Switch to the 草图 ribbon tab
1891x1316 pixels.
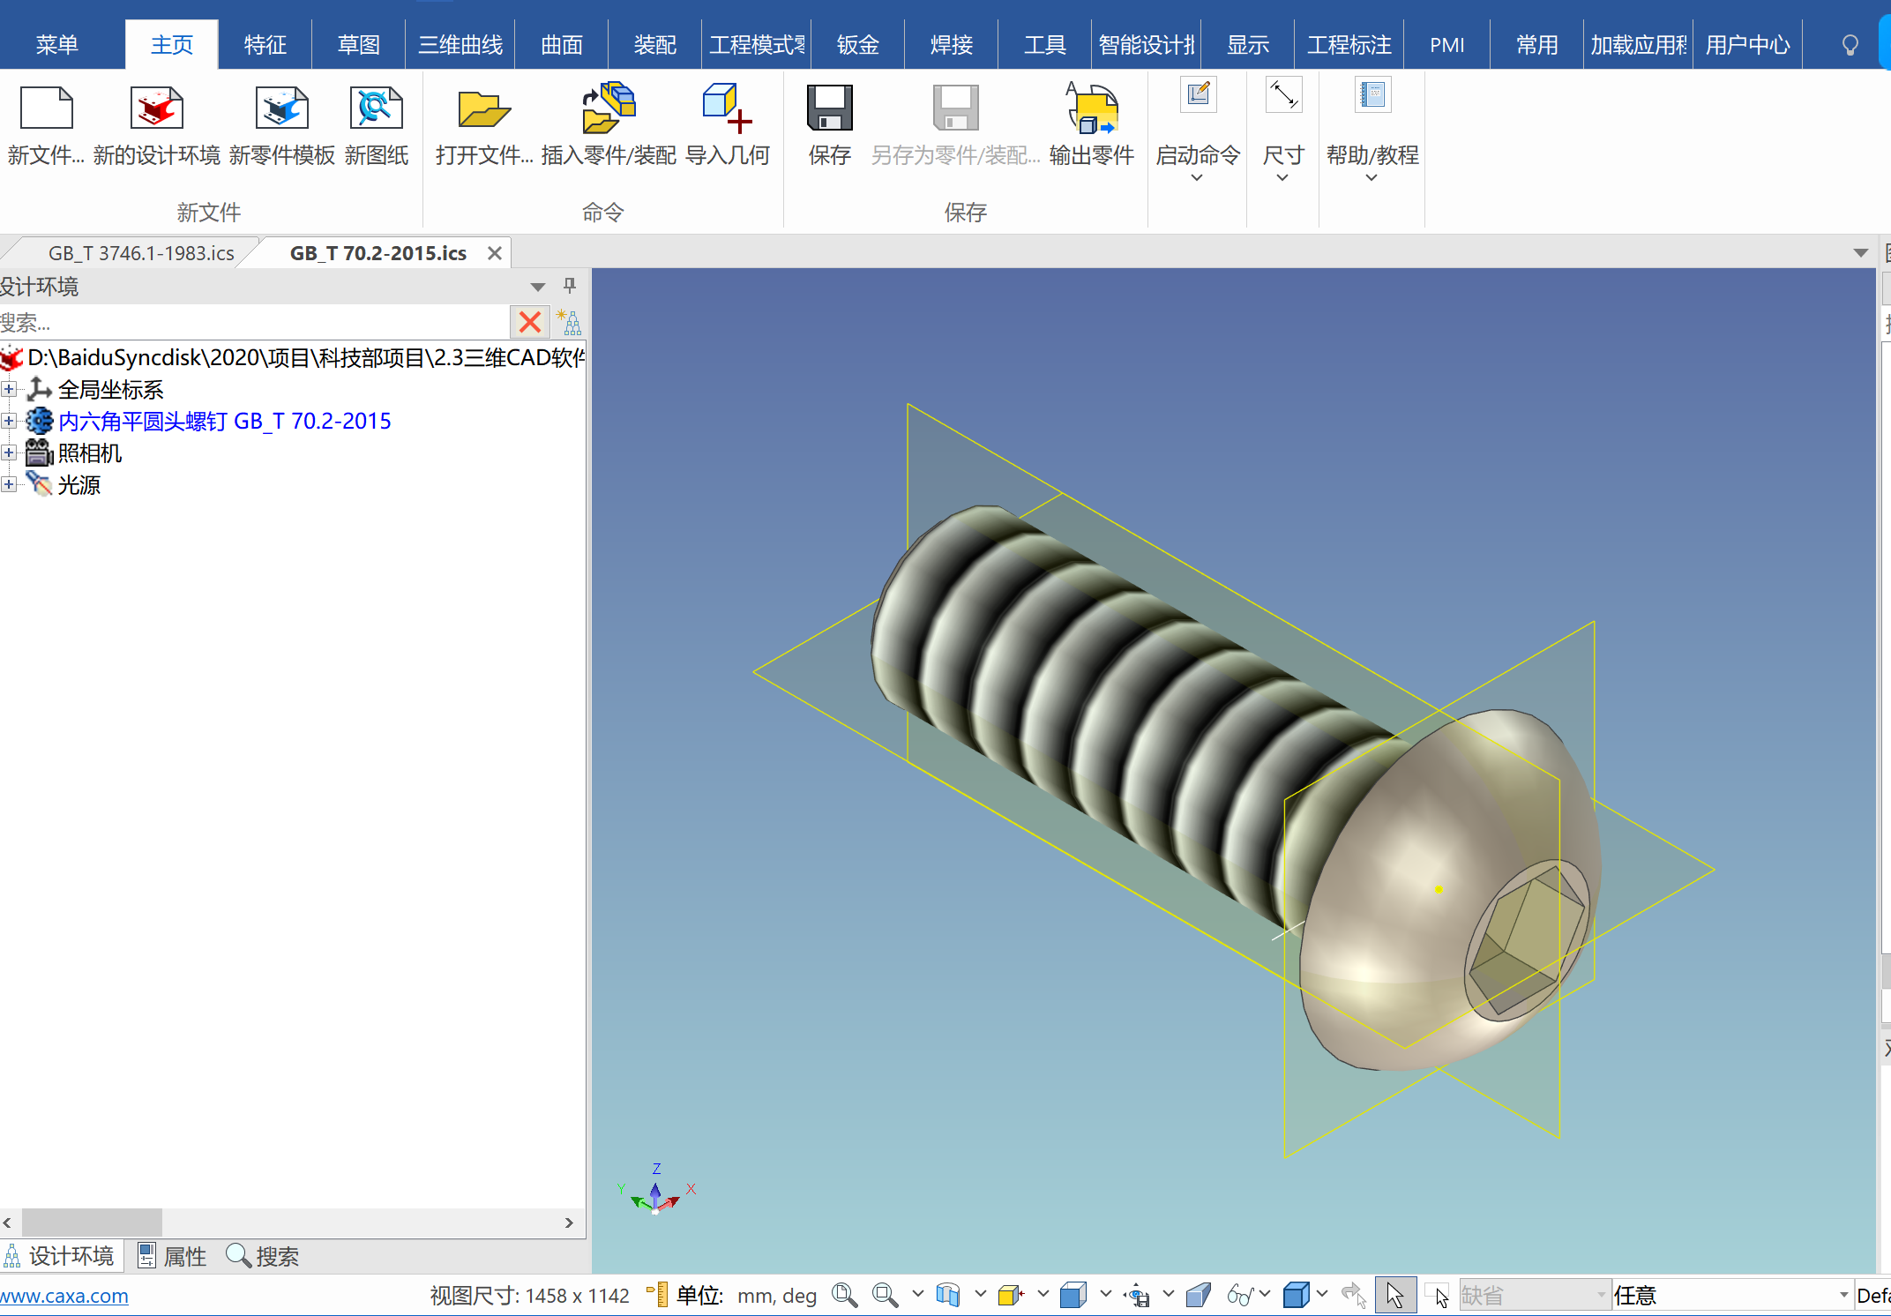pos(358,45)
